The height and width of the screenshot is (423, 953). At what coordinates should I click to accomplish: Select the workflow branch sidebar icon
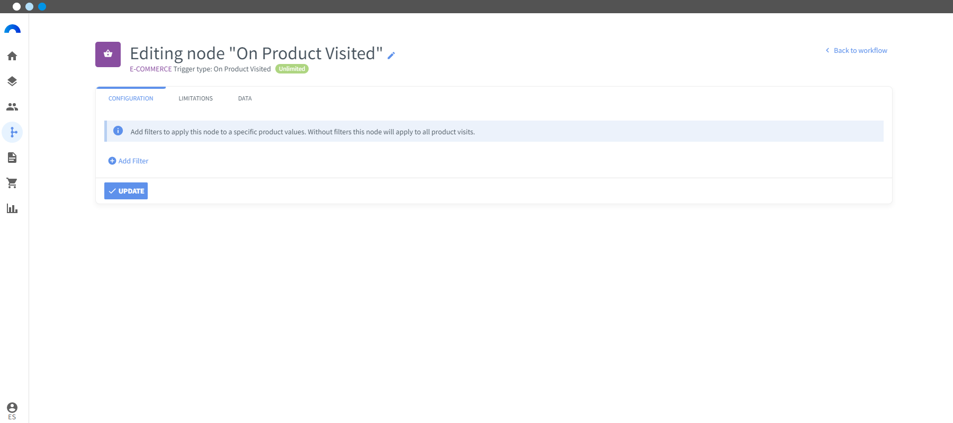[12, 132]
